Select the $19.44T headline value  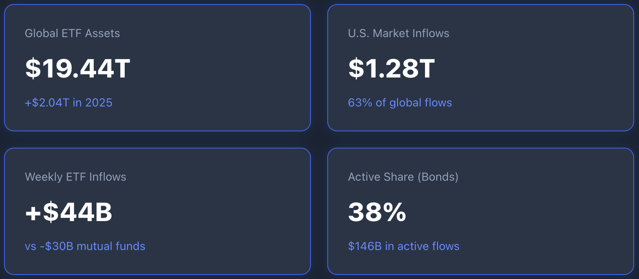coord(78,69)
